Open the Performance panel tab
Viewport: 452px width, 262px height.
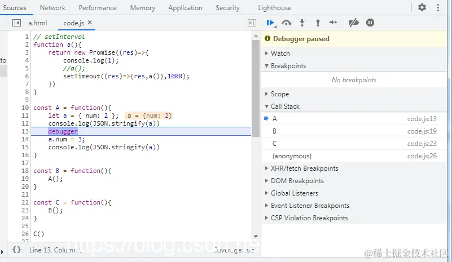coord(98,8)
